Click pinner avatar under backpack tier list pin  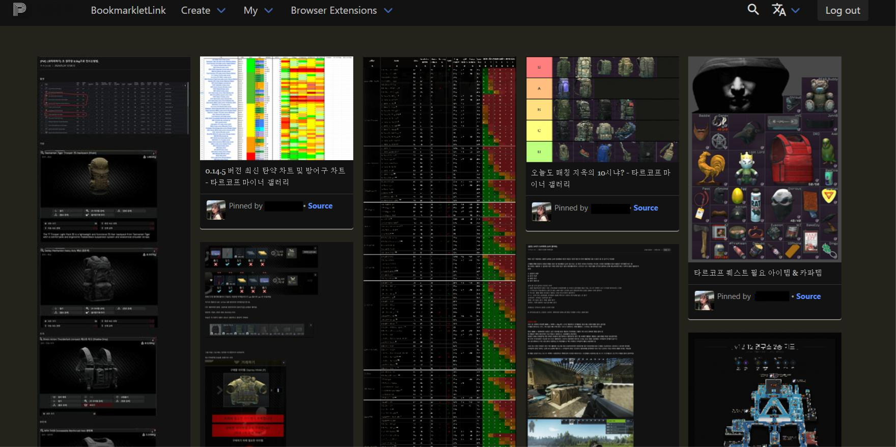click(x=541, y=212)
